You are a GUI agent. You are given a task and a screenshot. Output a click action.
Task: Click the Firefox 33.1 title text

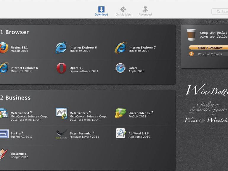pos(19,48)
